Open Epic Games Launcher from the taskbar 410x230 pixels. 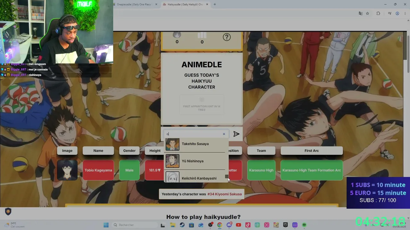point(285,225)
